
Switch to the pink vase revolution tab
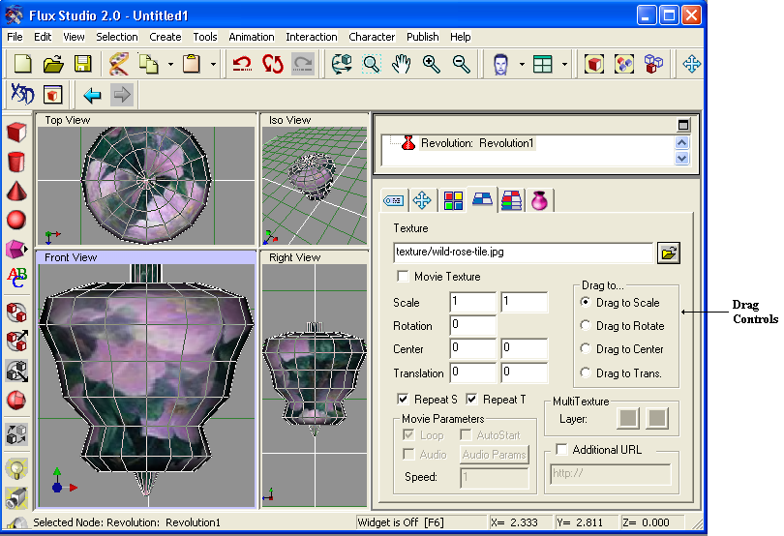click(x=539, y=200)
